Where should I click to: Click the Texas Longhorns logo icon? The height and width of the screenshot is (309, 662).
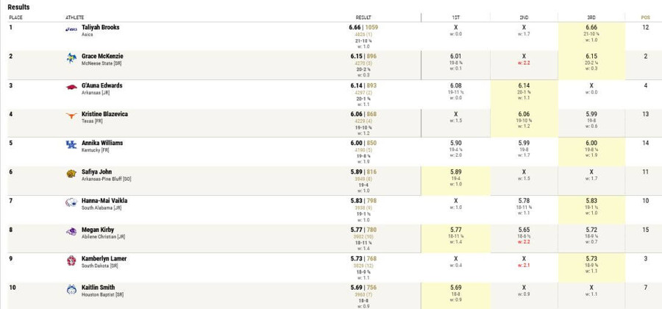point(71,116)
